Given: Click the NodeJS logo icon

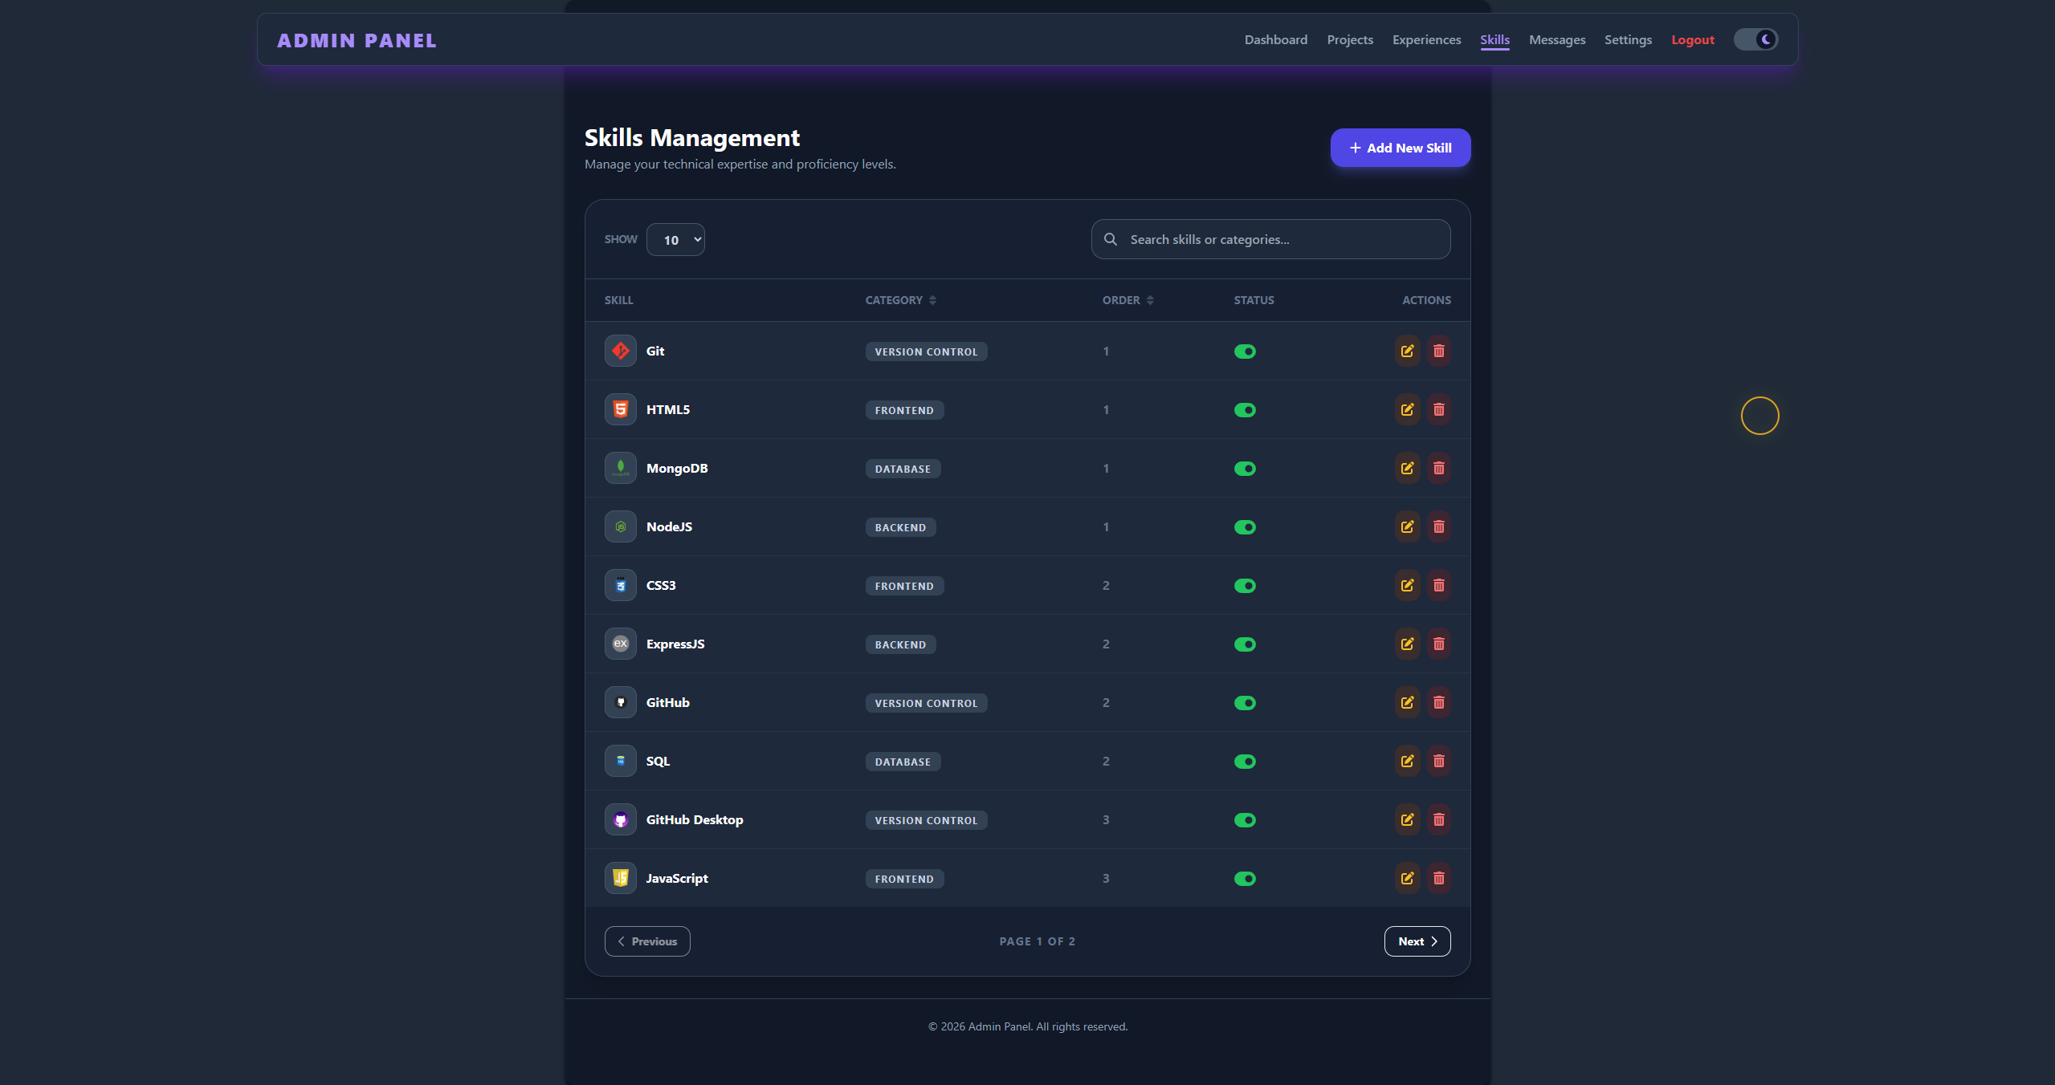Looking at the screenshot, I should [x=620, y=526].
